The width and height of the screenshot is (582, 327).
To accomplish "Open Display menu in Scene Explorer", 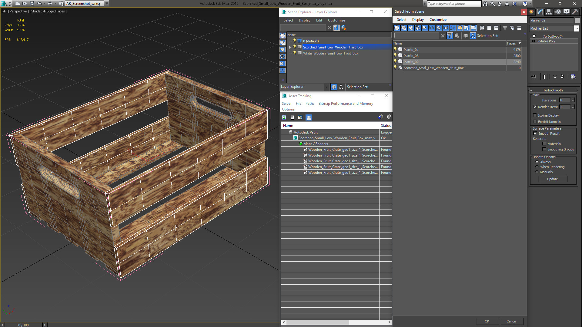I will [x=304, y=20].
